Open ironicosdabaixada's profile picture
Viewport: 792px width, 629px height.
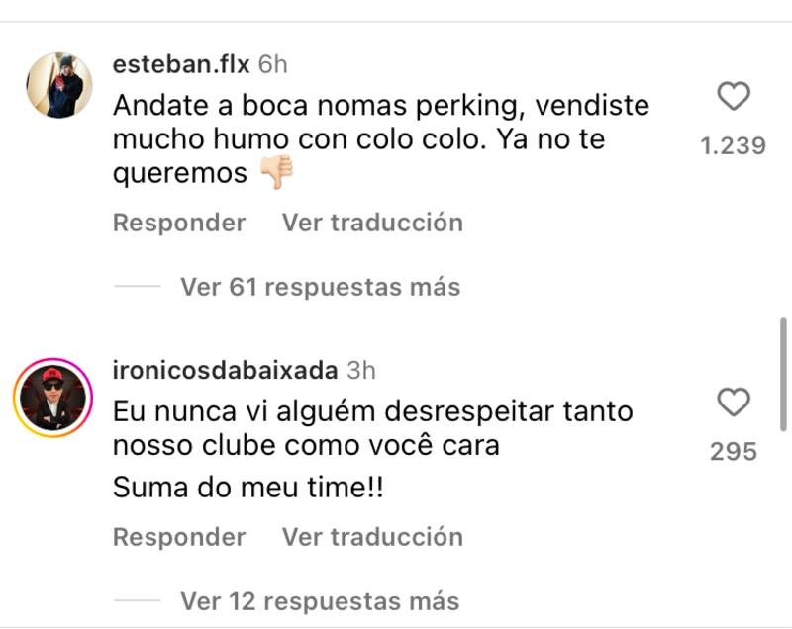click(52, 397)
